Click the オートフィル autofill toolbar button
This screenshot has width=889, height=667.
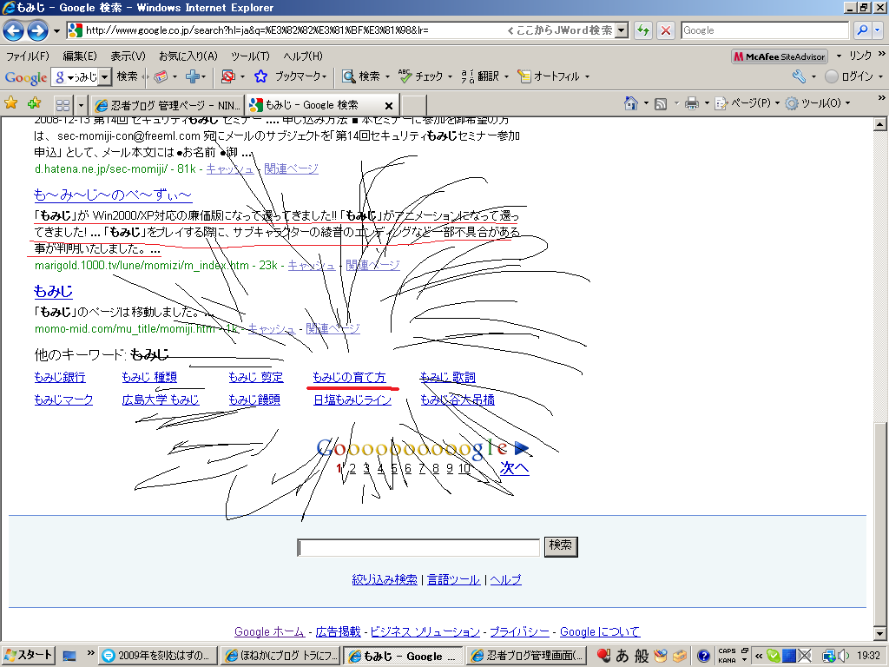click(550, 76)
